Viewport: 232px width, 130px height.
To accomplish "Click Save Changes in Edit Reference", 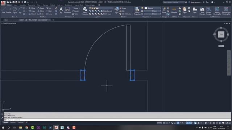I will [202, 11].
